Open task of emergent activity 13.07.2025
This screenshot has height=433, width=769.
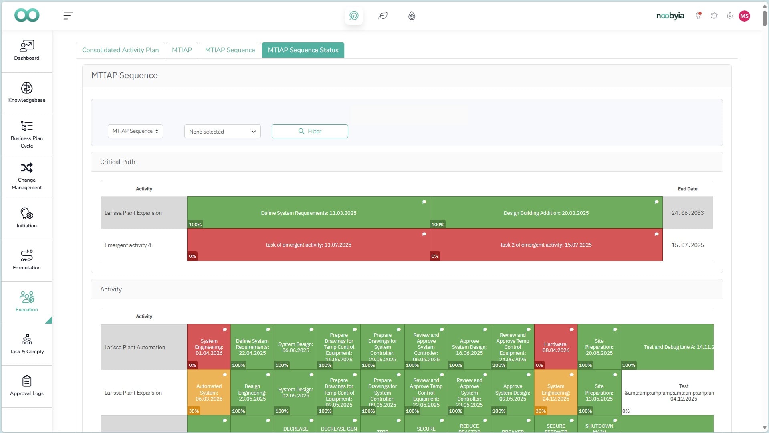309,245
